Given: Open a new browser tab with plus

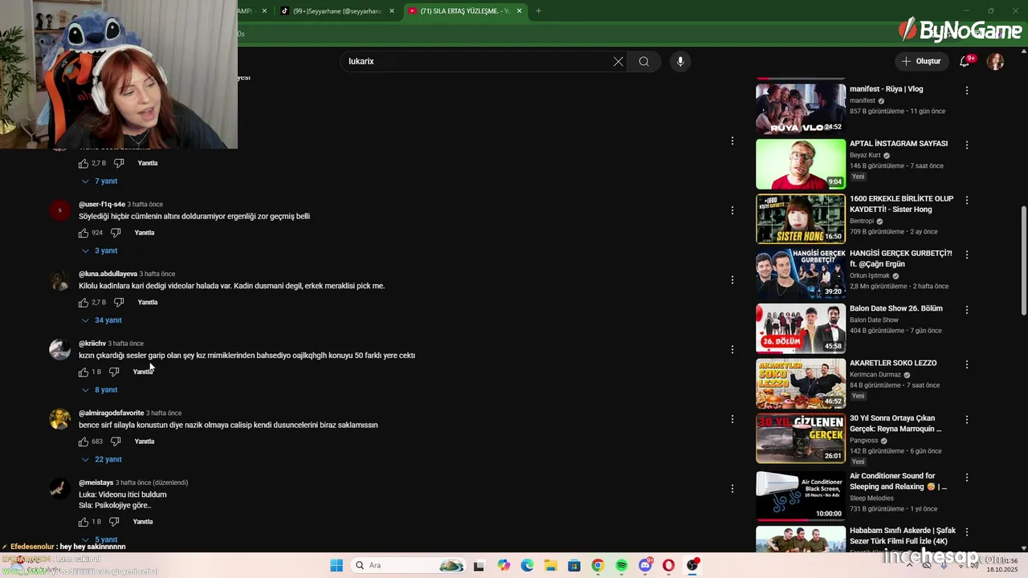Looking at the screenshot, I should (x=538, y=10).
